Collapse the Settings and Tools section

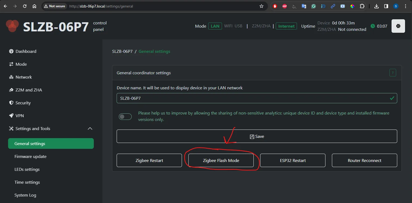[x=90, y=129]
